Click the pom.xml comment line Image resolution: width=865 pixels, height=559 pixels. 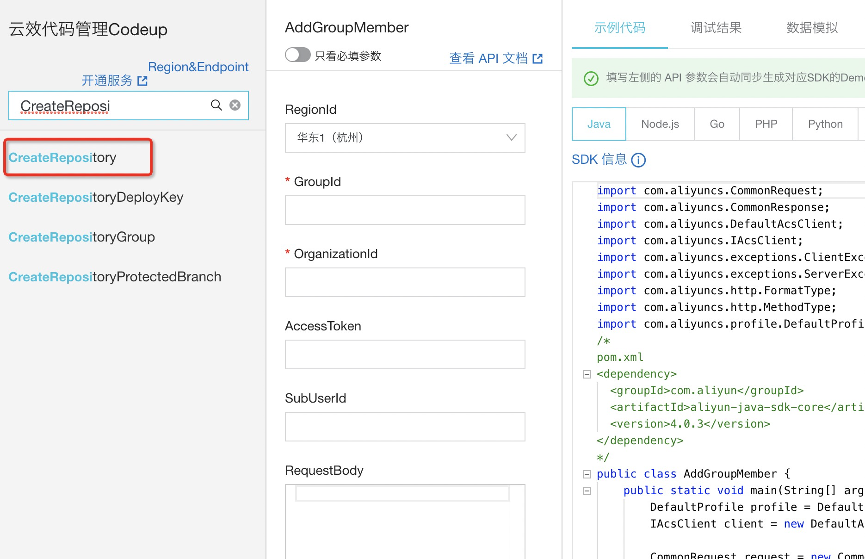pyautogui.click(x=620, y=357)
